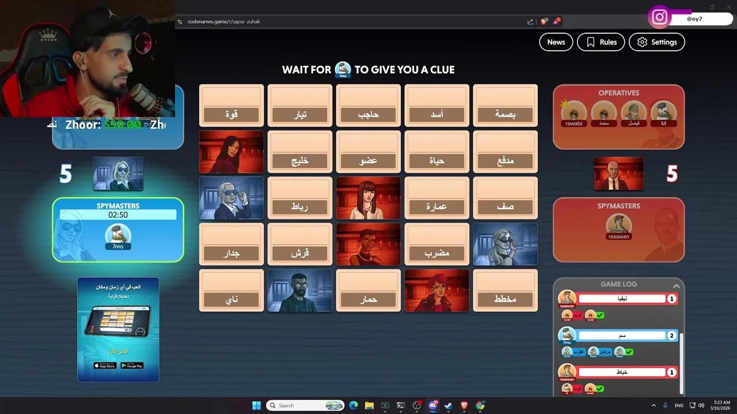This screenshot has height=414, width=737.
Task: Open the Settings gear button
Action: (x=656, y=42)
